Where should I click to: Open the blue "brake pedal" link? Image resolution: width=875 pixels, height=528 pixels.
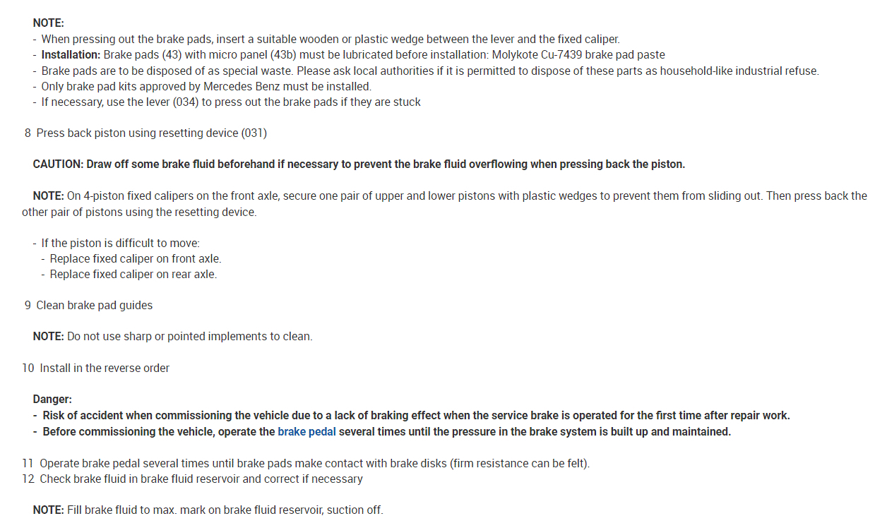point(306,431)
